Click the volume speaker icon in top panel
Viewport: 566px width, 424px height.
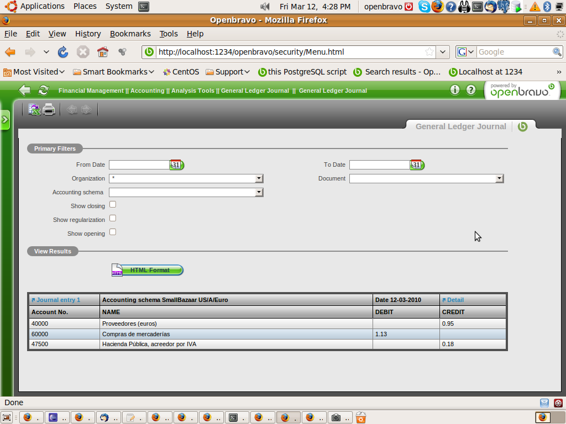[265, 7]
